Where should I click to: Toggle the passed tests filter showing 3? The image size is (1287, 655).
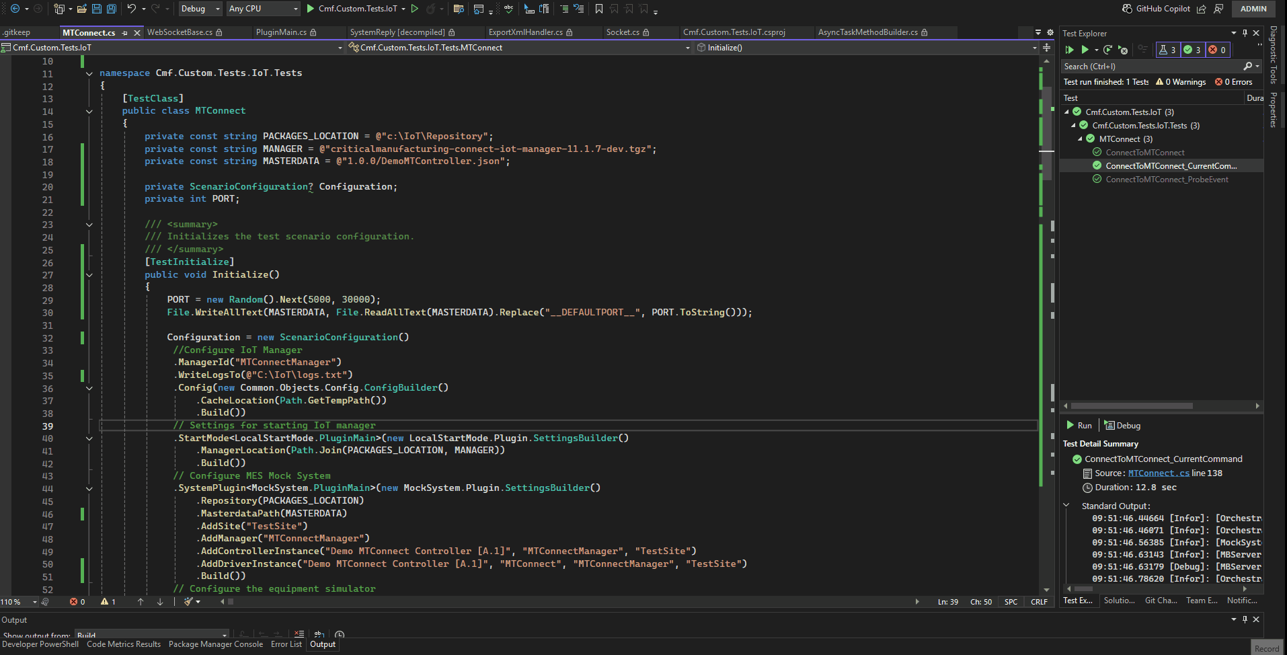(x=1192, y=50)
